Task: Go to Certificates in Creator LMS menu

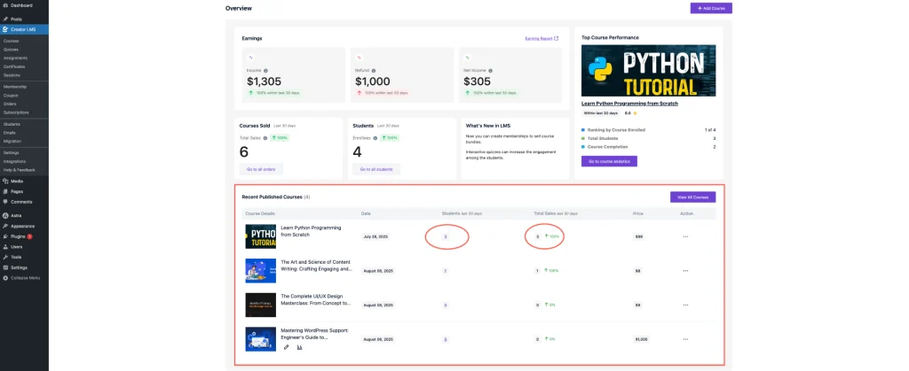Action: [x=14, y=66]
